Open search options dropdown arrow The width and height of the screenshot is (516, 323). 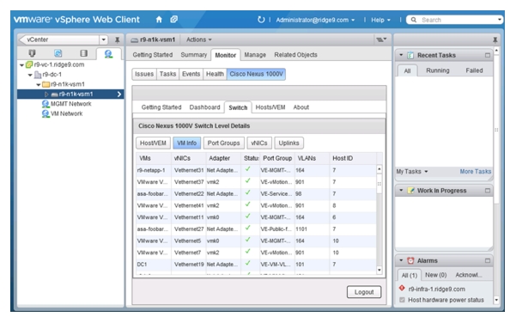click(500, 20)
